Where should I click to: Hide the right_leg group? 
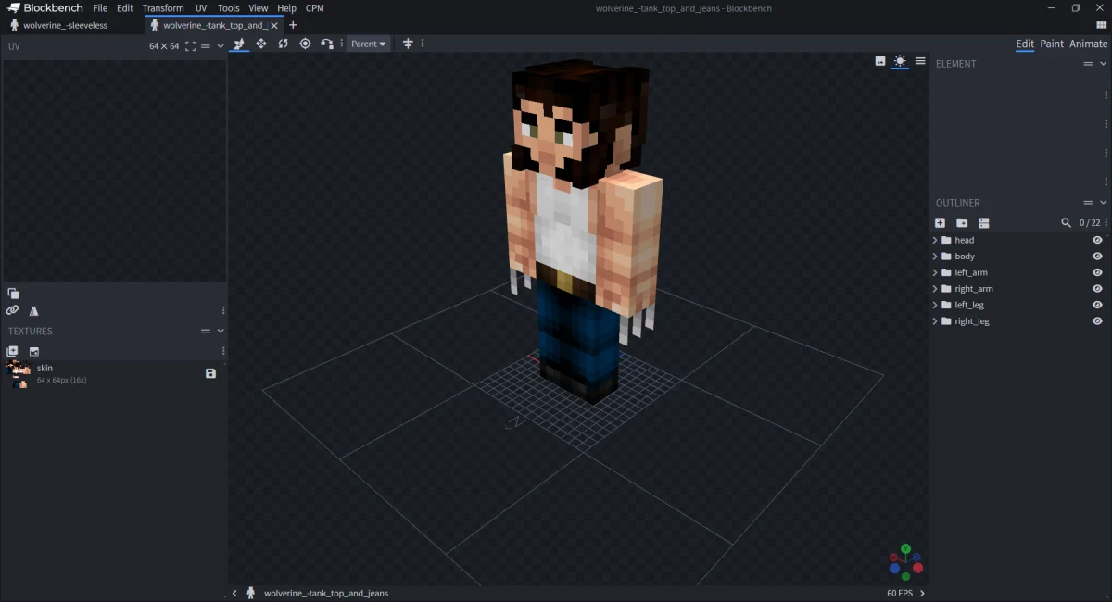(1097, 321)
